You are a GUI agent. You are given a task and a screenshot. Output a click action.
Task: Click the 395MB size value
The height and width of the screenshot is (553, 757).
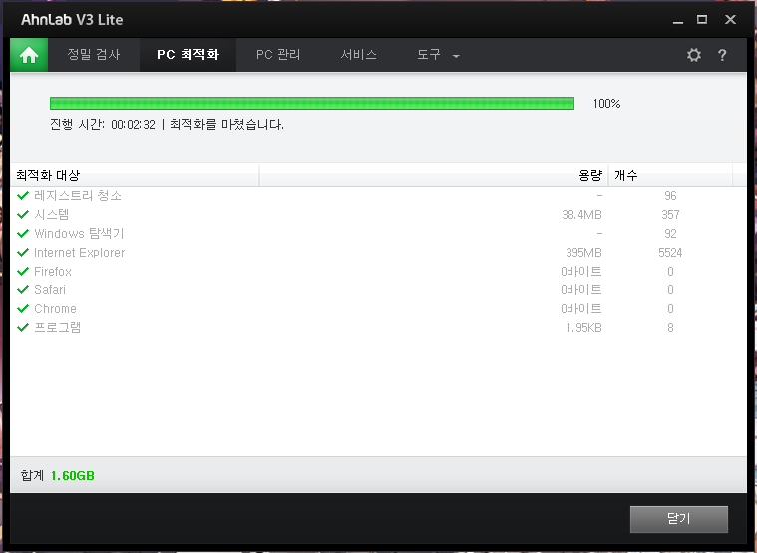click(x=583, y=252)
